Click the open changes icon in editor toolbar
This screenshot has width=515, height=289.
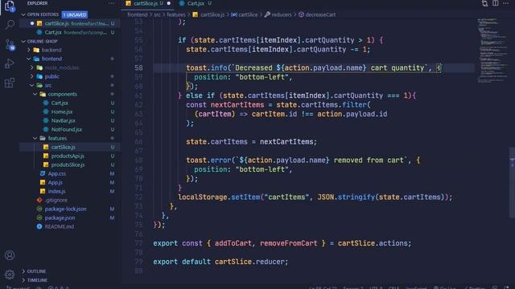click(x=484, y=3)
